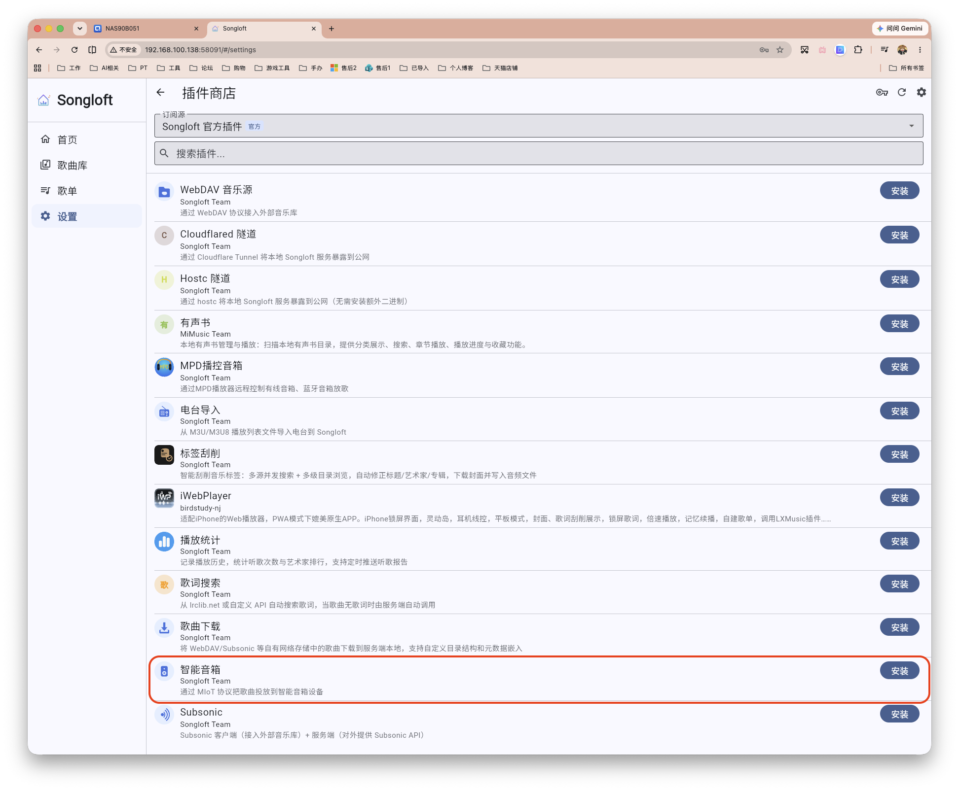Click the WebDAV 音乐源 plugin icon

point(164,192)
